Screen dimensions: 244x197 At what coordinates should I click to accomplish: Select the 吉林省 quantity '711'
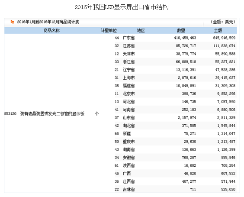pyautogui.click(x=193, y=190)
